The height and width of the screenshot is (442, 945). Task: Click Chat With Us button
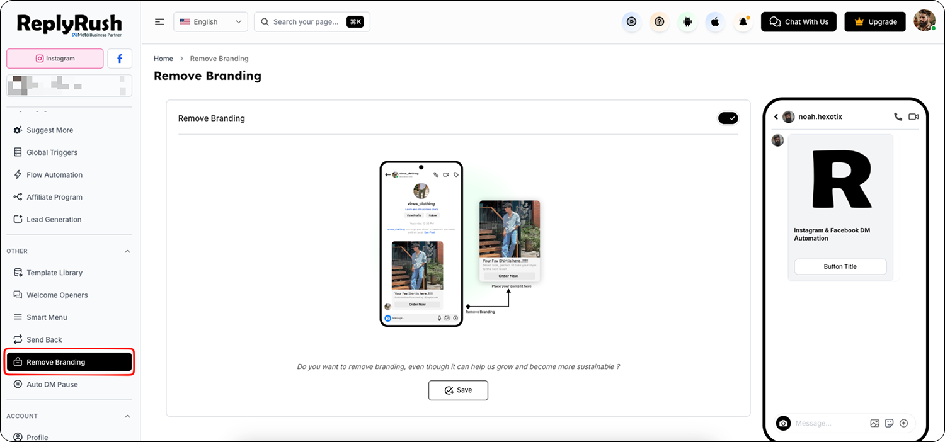(x=799, y=21)
